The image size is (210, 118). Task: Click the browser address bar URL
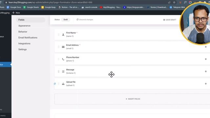[51, 2]
